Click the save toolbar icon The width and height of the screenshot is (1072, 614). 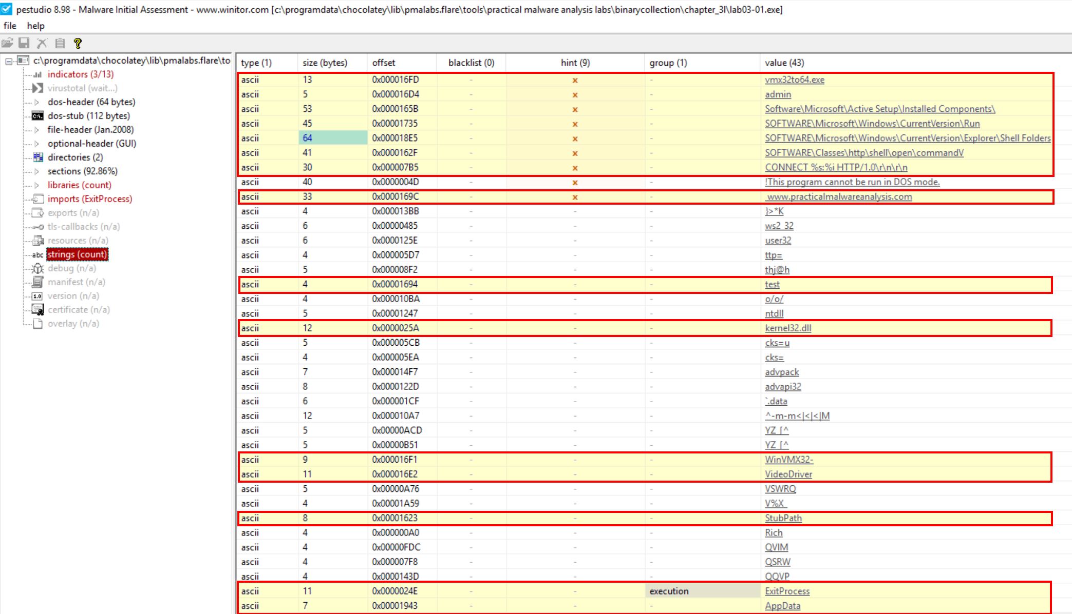point(24,43)
